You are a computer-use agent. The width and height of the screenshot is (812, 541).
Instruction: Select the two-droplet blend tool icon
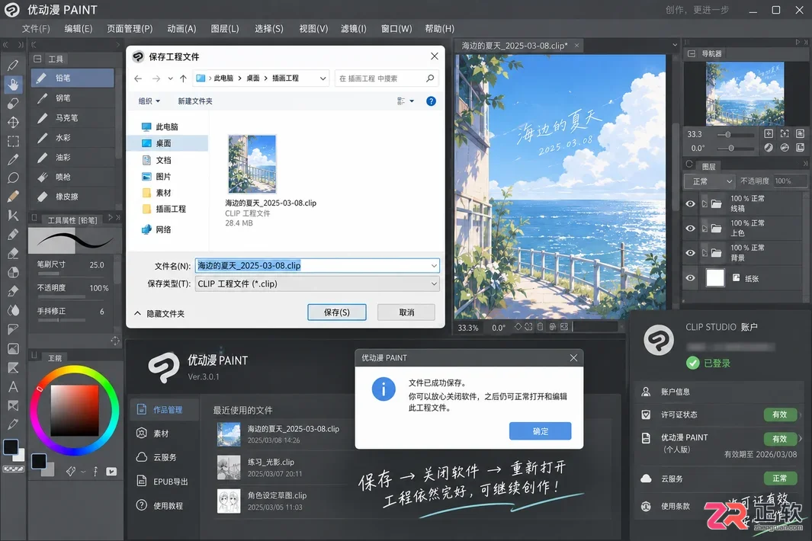[x=13, y=310]
